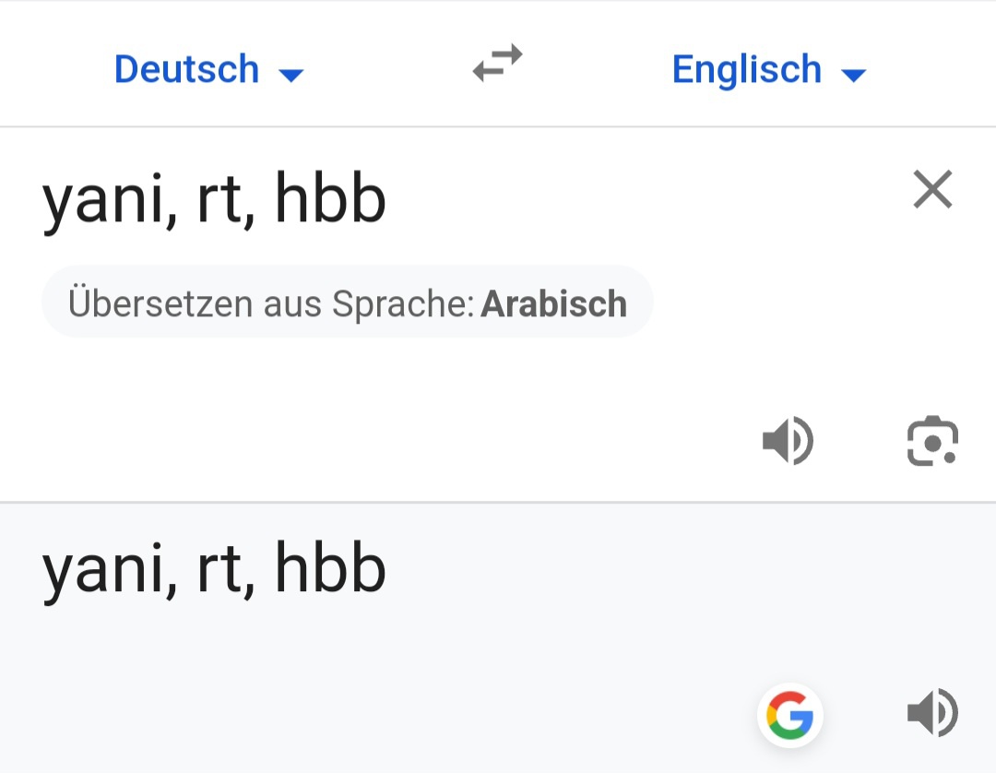Click the Google logo in the result panel
The height and width of the screenshot is (773, 996).
pyautogui.click(x=790, y=715)
